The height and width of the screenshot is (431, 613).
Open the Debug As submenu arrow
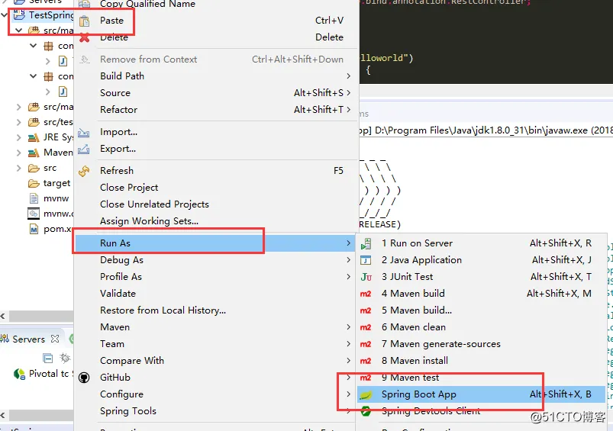348,260
